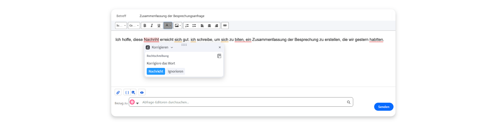Click the underlined phrase 'biten, ein'

[x=243, y=39]
